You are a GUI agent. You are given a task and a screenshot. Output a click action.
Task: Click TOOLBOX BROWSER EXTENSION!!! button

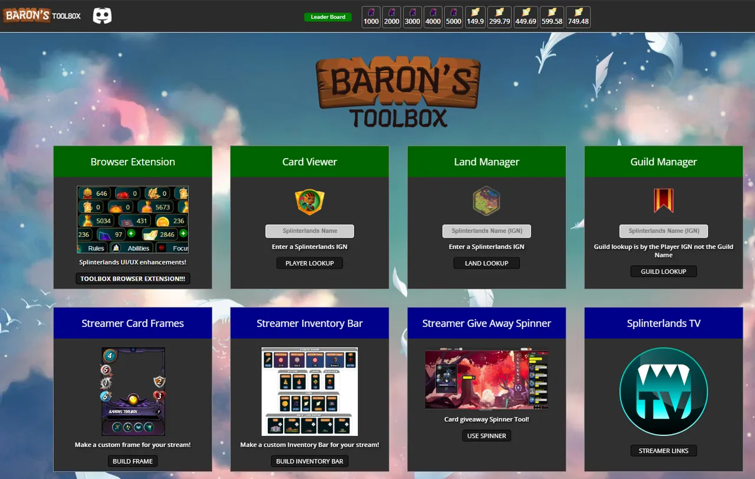point(133,278)
